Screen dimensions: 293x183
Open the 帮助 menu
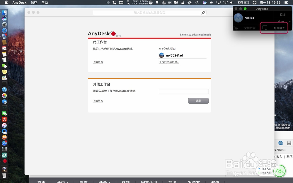[45, 3]
